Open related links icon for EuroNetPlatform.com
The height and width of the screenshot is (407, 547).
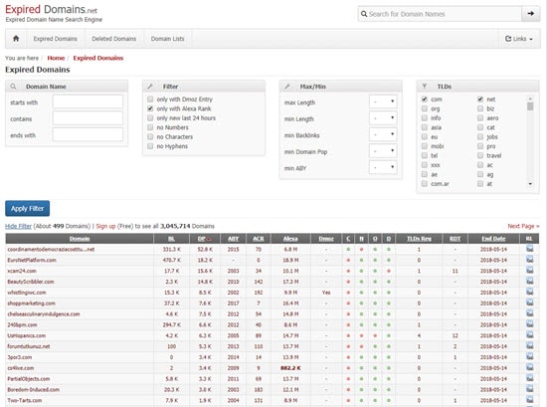[x=529, y=260]
